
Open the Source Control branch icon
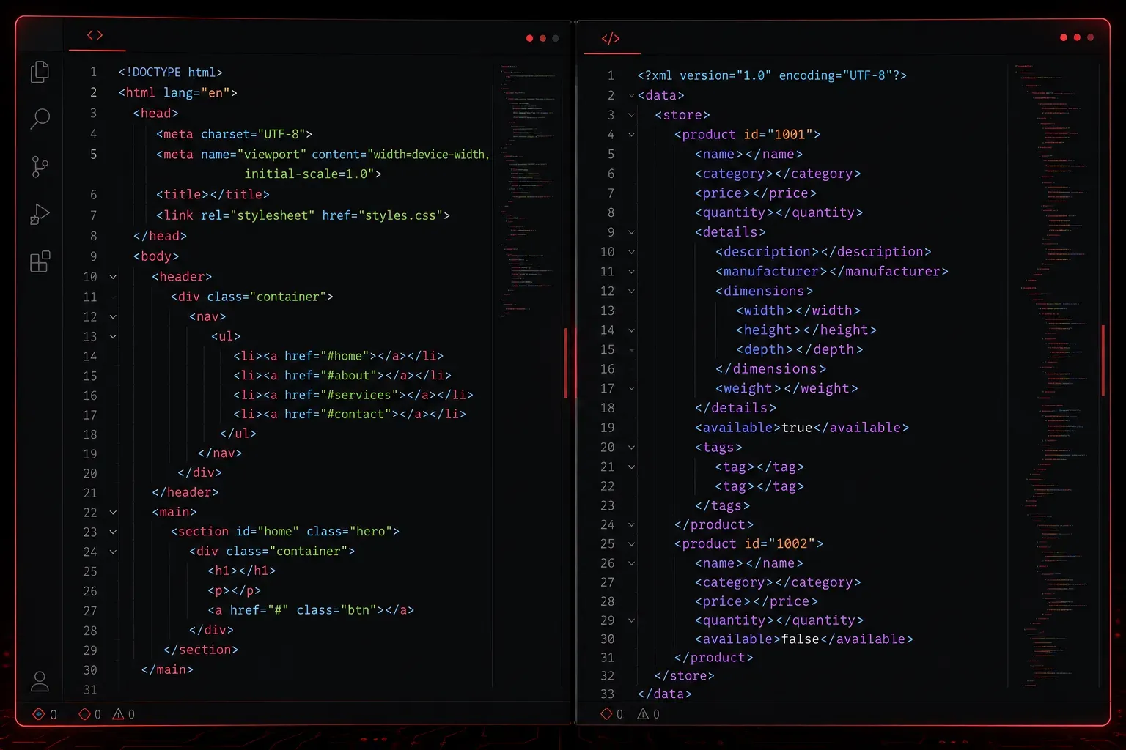[x=40, y=166]
